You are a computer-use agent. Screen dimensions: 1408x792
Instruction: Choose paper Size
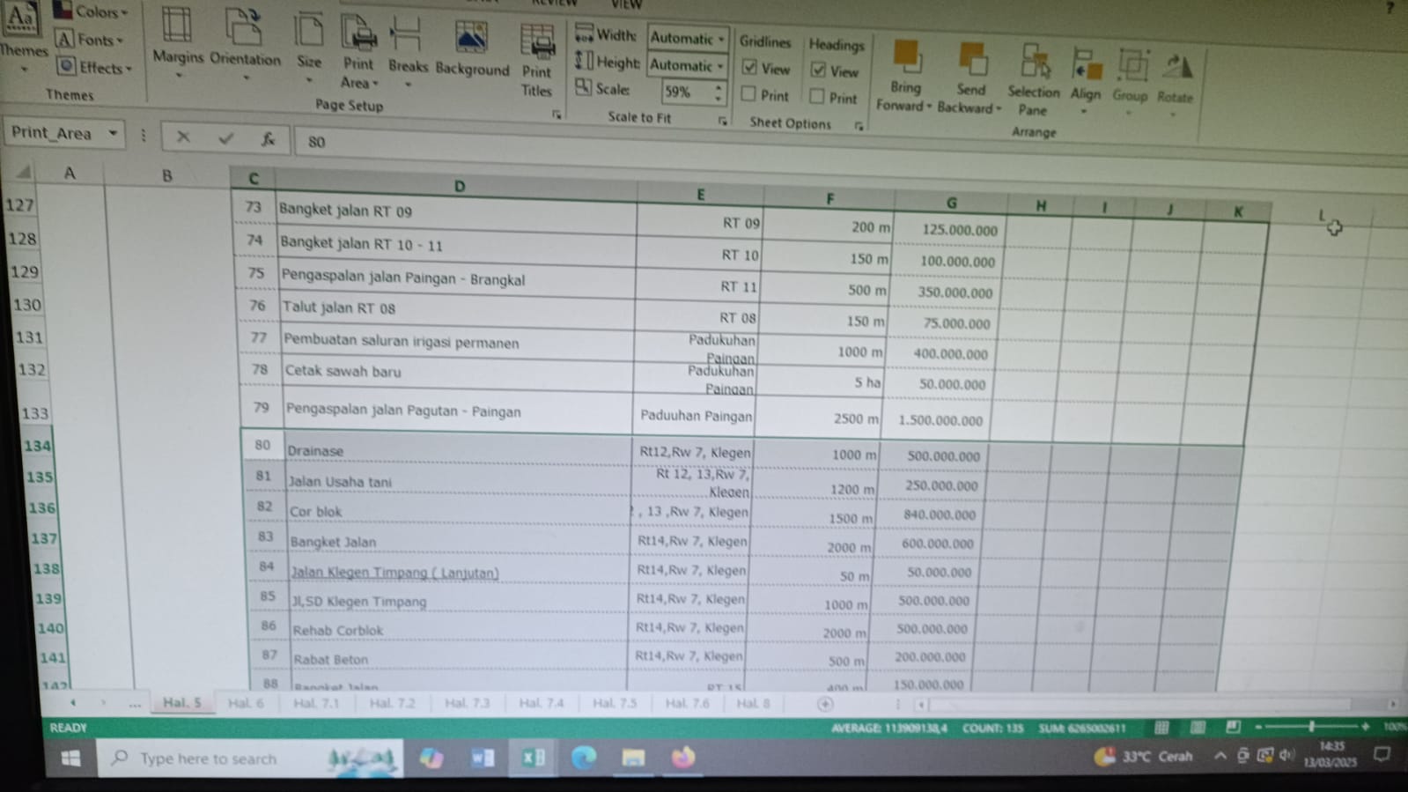point(308,47)
